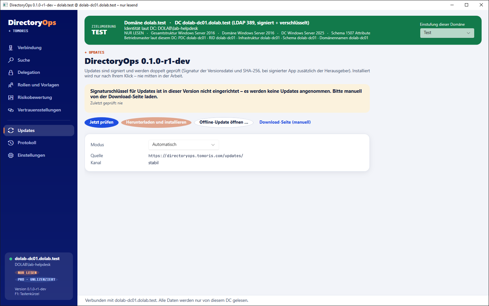
Task: Click the Updates refresh icon
Action: pos(11,130)
